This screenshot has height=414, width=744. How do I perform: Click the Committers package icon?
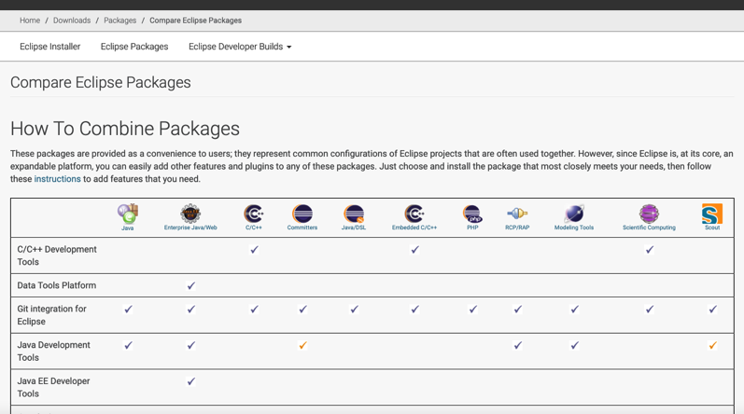tap(302, 214)
